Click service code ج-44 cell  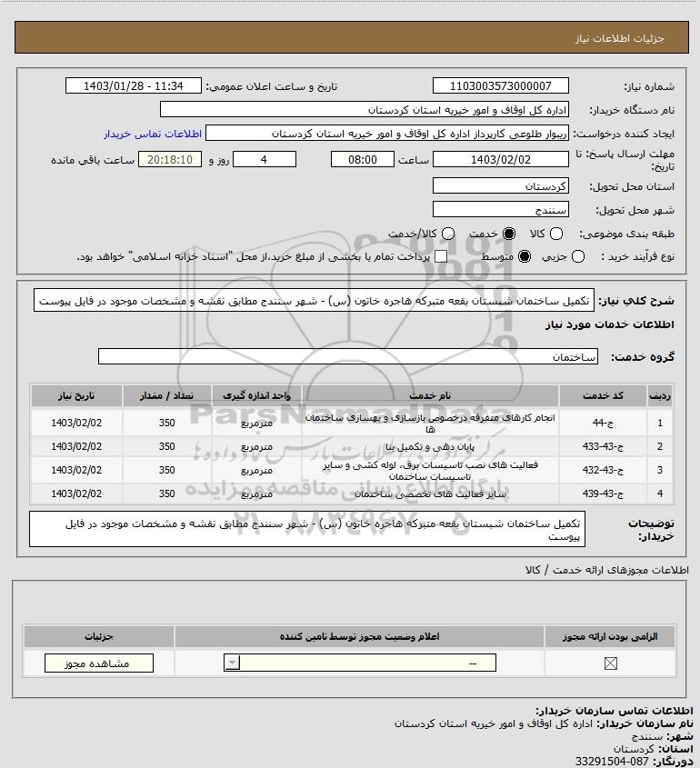tap(603, 423)
